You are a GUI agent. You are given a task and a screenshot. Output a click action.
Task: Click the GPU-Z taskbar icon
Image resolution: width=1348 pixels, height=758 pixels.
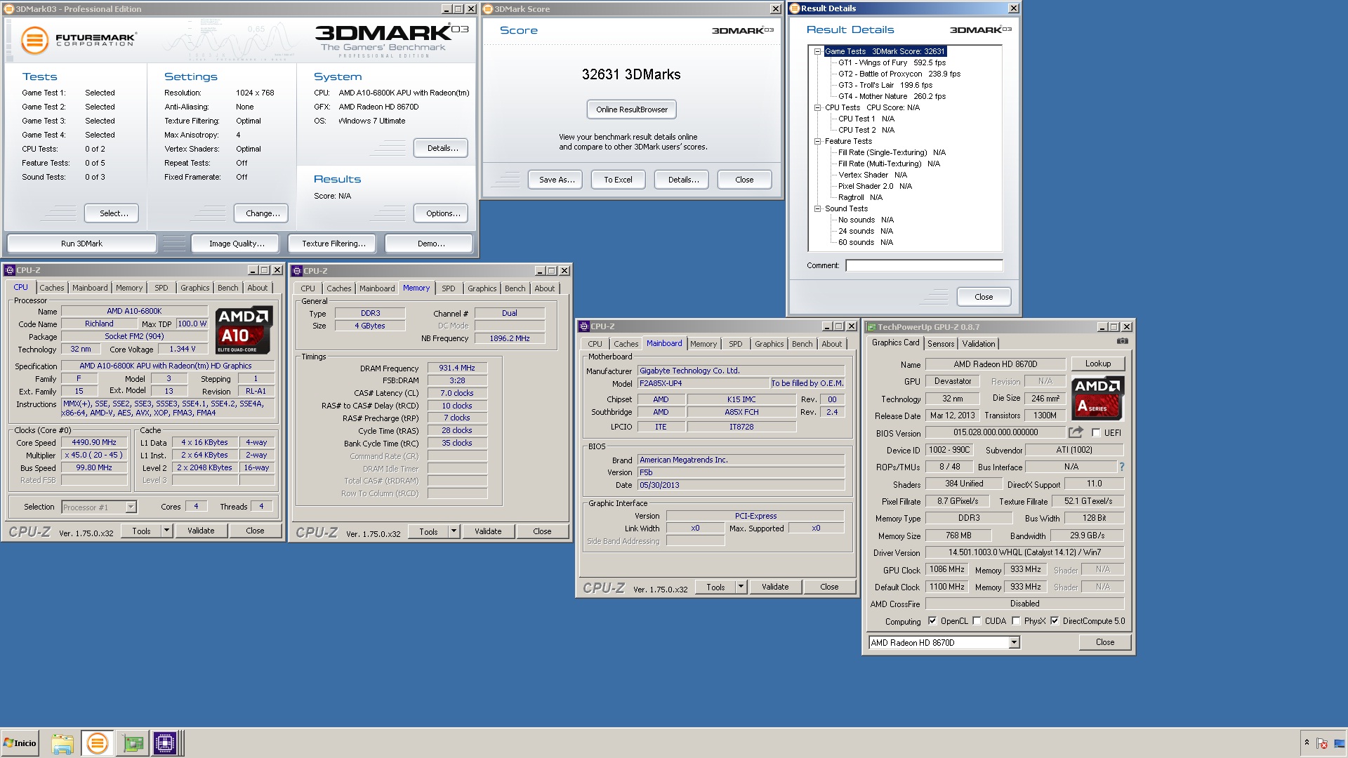133,743
